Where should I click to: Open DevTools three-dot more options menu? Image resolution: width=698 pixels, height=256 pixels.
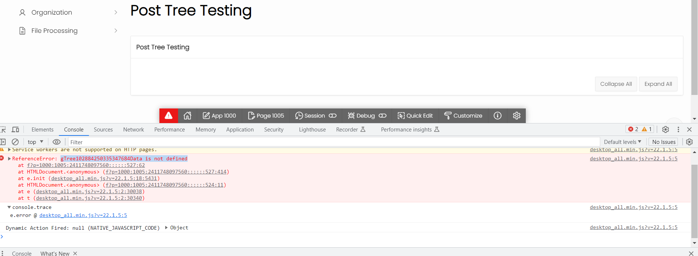pyautogui.click(x=678, y=130)
